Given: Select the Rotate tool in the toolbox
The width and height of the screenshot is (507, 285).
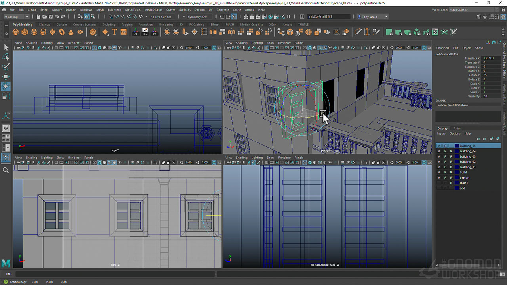Looking at the screenshot, I should [x=6, y=86].
